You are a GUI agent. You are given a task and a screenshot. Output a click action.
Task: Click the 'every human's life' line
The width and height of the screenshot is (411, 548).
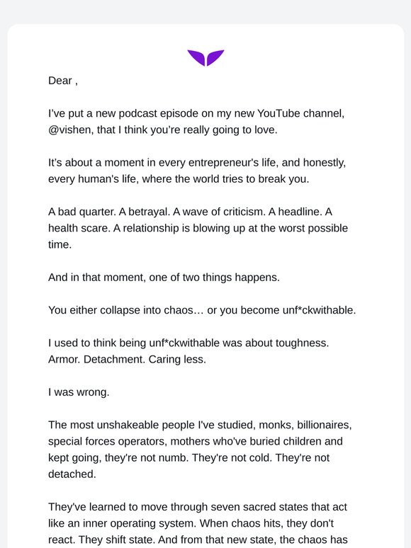[x=179, y=179]
